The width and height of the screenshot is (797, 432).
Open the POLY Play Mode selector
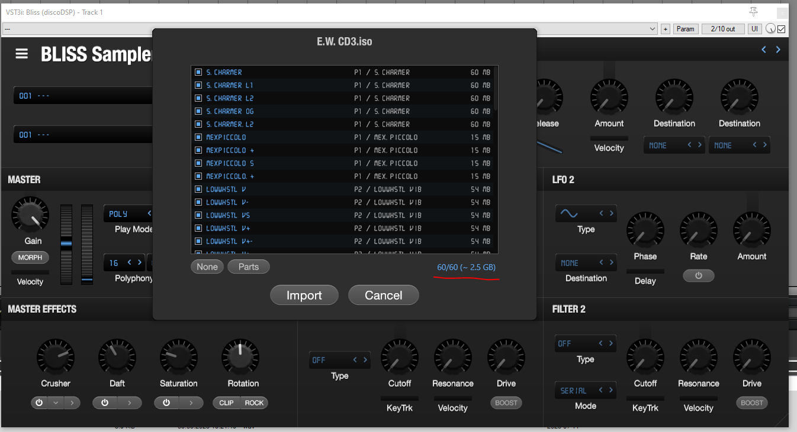(128, 214)
